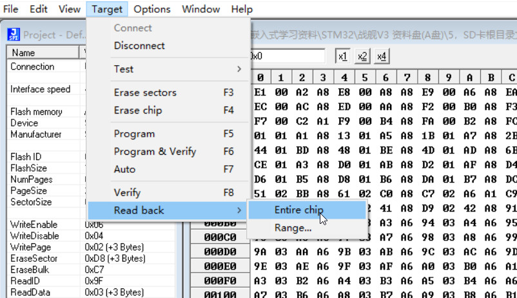Switch hex view to x2 width
The width and height of the screenshot is (517, 298).
(x=362, y=56)
